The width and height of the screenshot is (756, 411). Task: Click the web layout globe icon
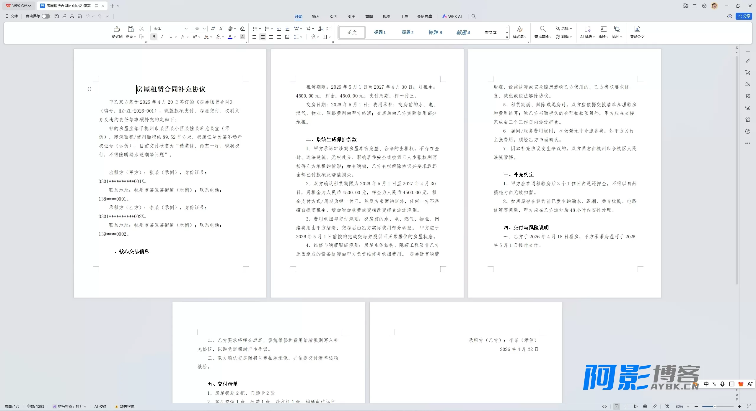[x=645, y=407]
